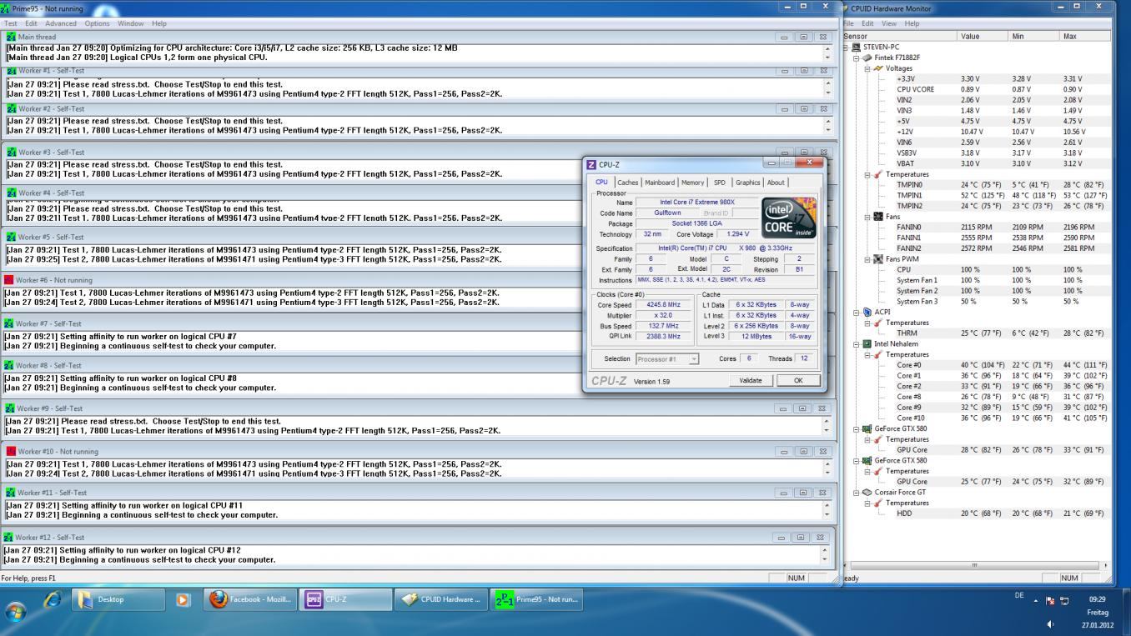This screenshot has height=636, width=1131.
Task: Switch to the Desktop taskbar button
Action: point(118,599)
